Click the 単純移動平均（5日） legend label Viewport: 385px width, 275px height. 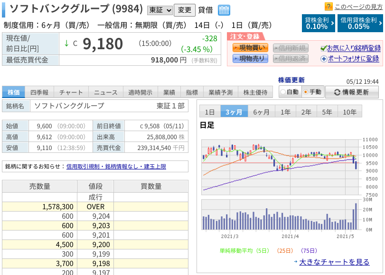click(244, 251)
